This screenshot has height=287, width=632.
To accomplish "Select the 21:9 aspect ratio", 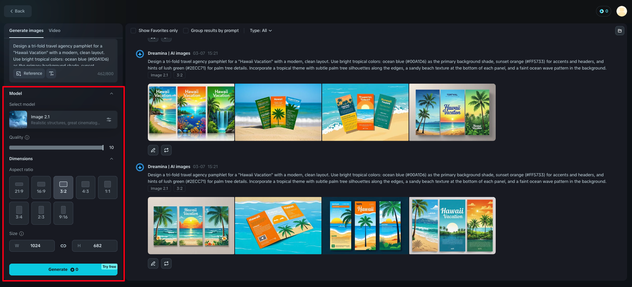I will point(19,187).
